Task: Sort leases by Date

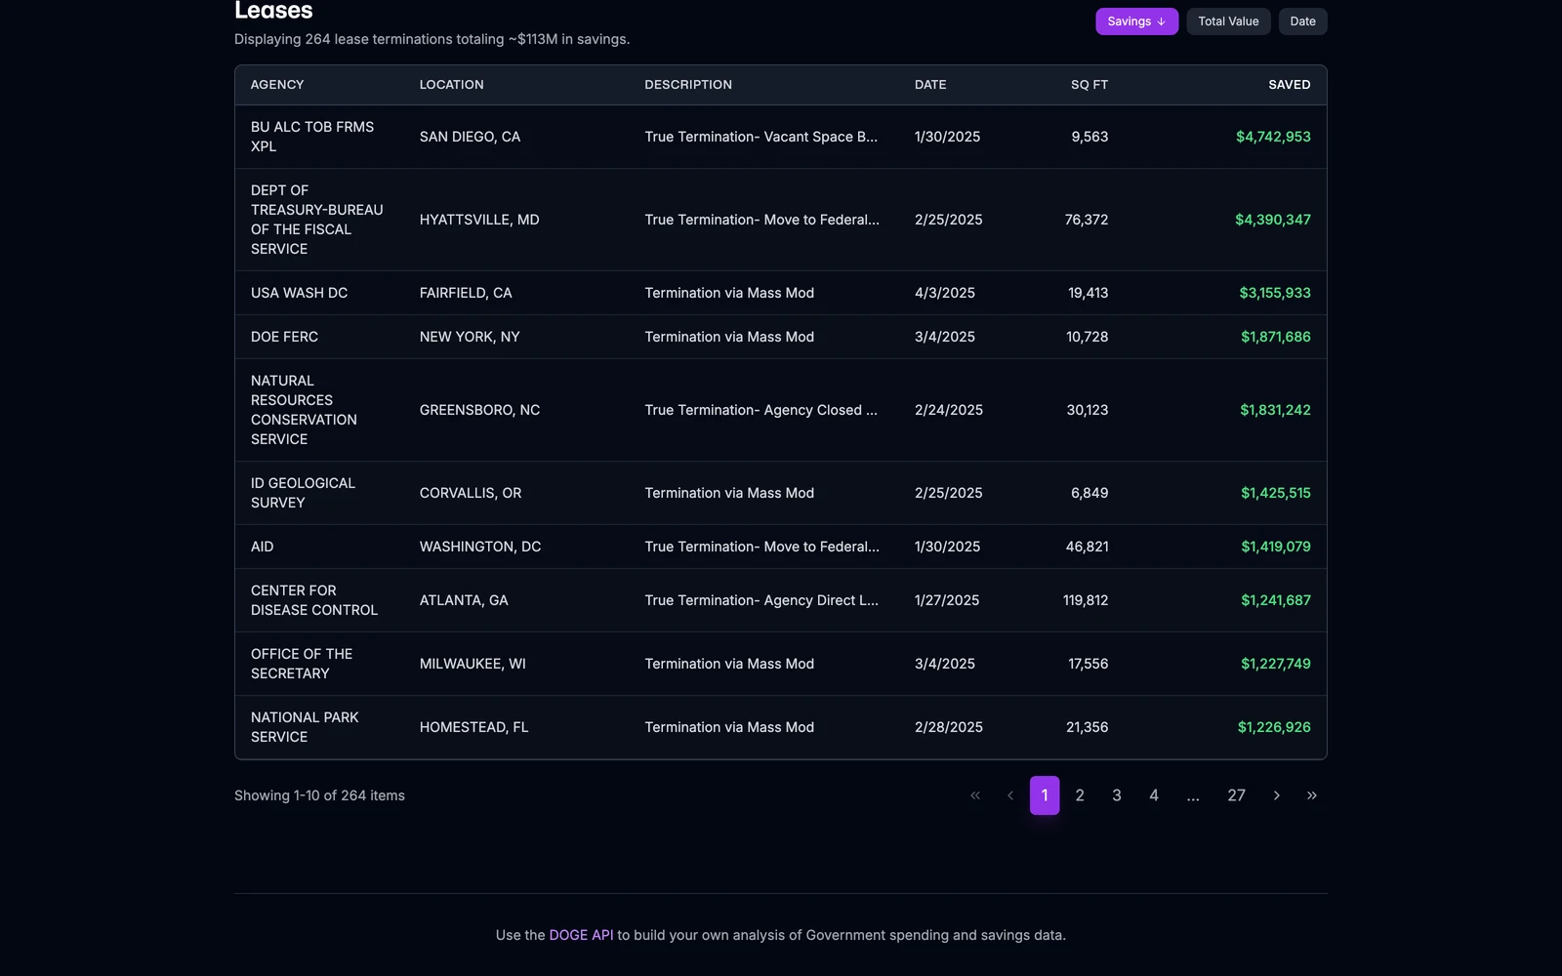Action: [x=1302, y=21]
